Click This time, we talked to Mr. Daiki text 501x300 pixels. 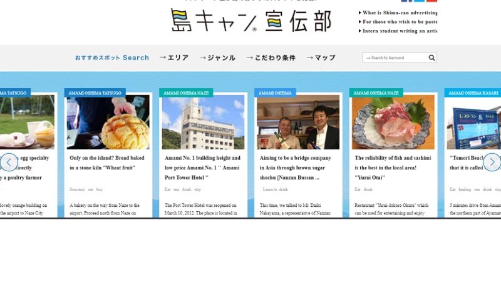coord(295,209)
